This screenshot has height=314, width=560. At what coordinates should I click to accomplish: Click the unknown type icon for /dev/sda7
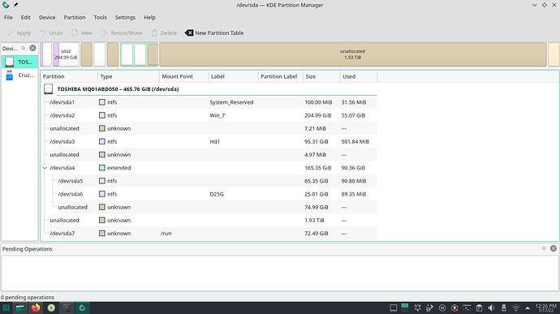click(102, 233)
